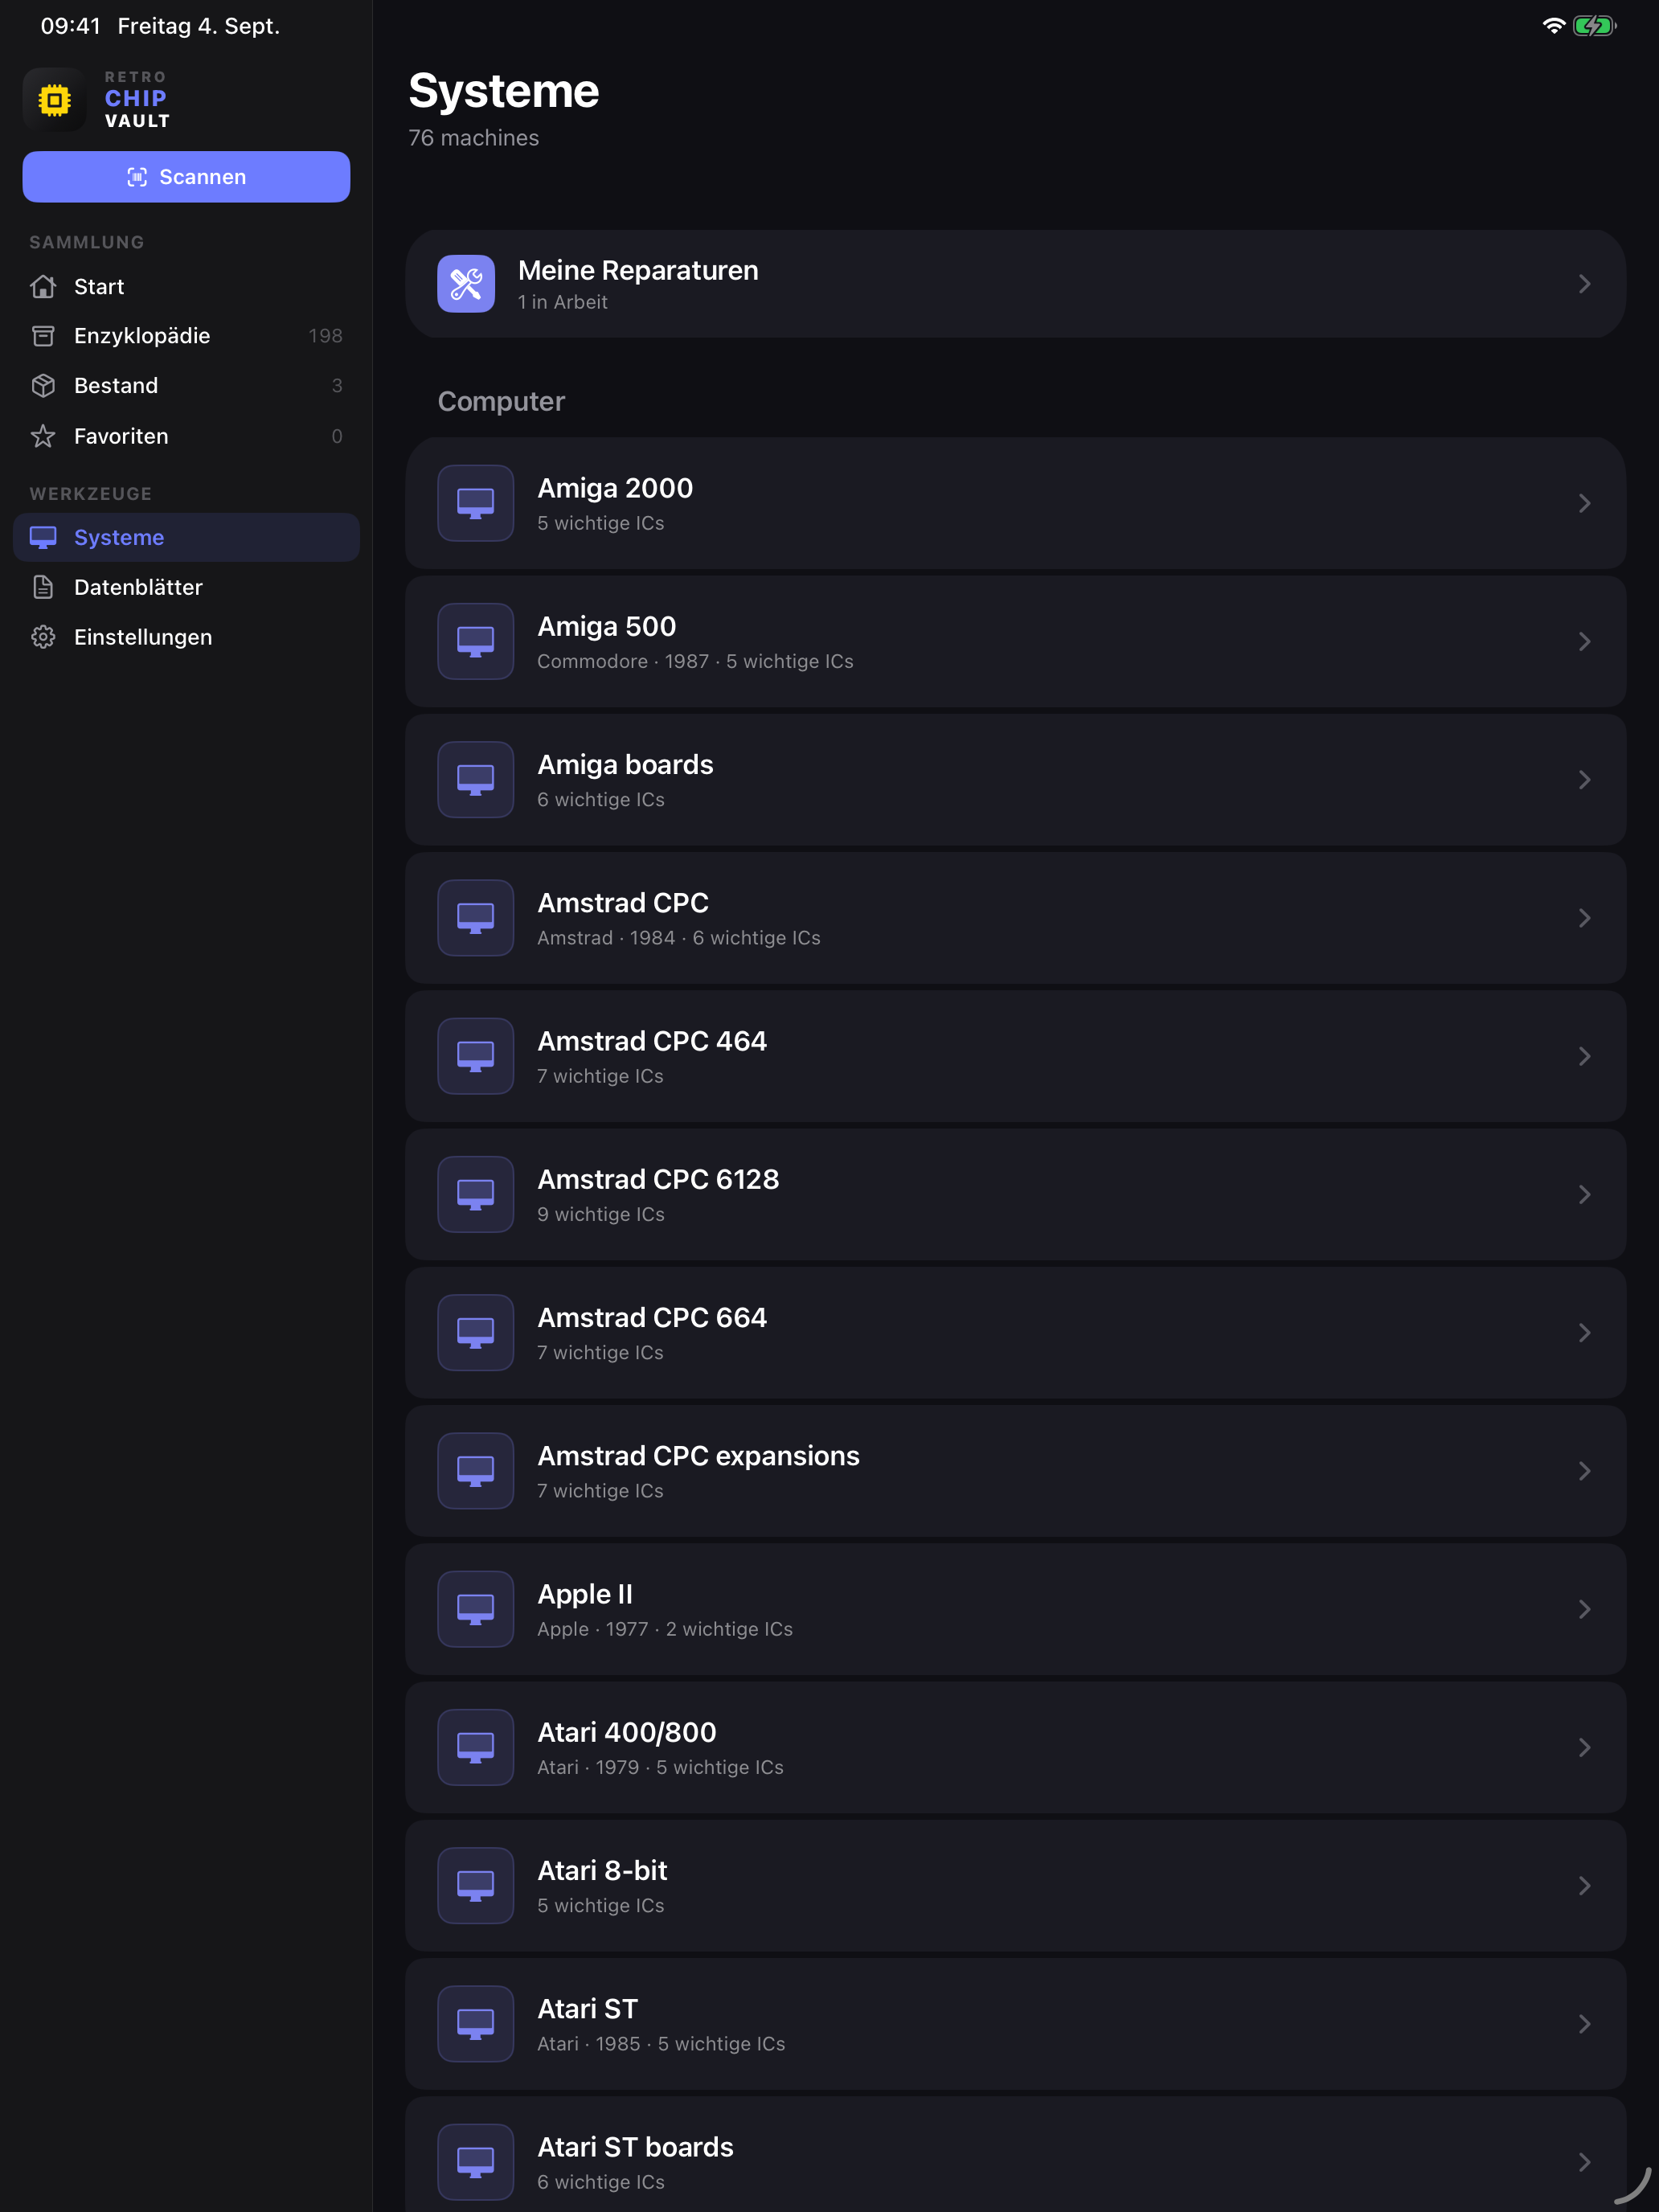Viewport: 1659px width, 2212px height.
Task: Open Amiga boards entry
Action: pyautogui.click(x=1015, y=779)
